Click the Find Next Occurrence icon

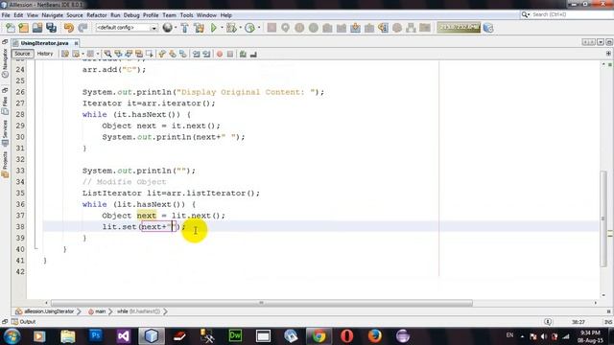[x=129, y=54]
